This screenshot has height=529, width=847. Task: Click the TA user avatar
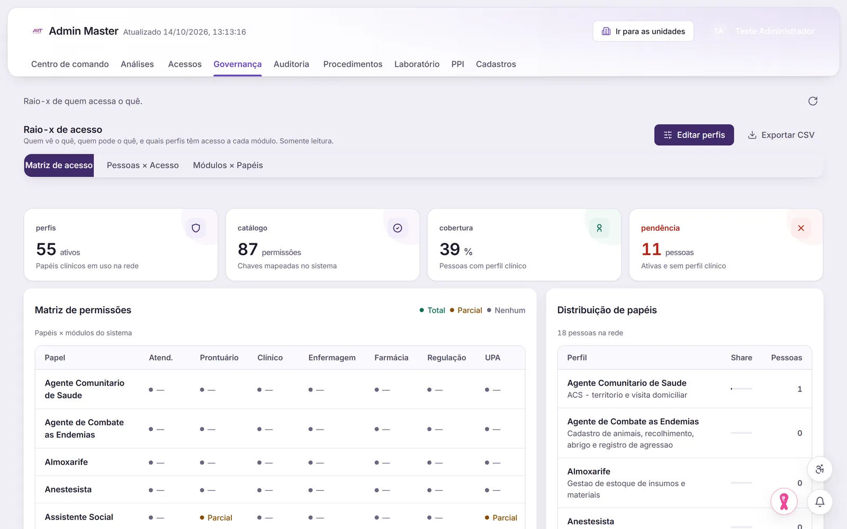pyautogui.click(x=718, y=31)
